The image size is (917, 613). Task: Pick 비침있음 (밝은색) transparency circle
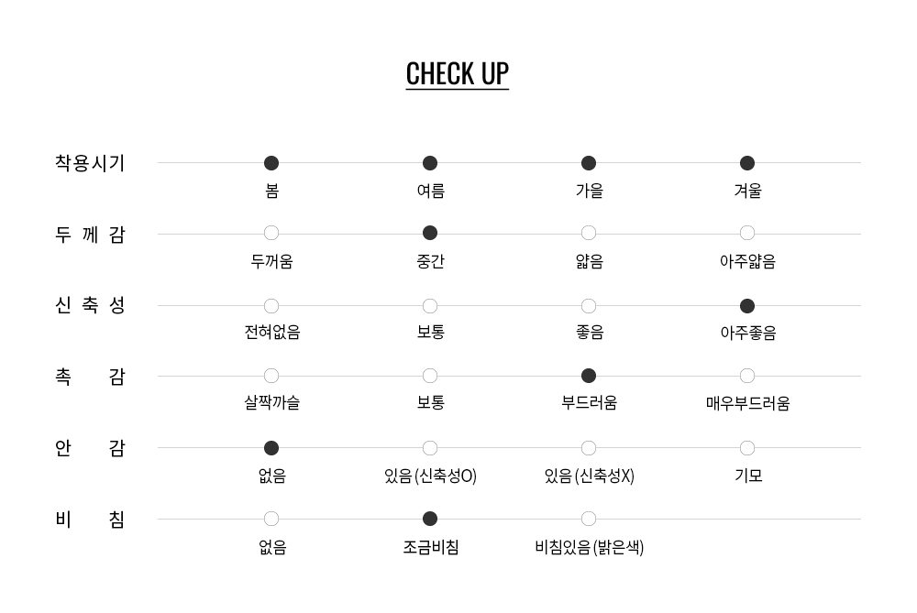pyautogui.click(x=589, y=519)
